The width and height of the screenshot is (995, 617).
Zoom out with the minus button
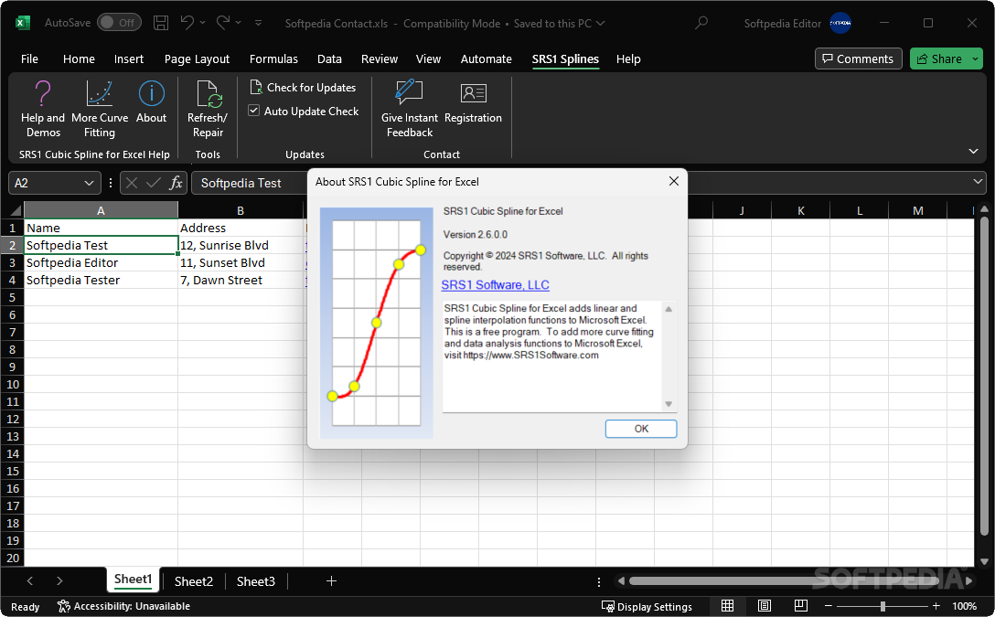tap(829, 606)
